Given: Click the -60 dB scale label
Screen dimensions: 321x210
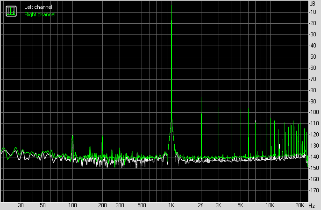Looking at the screenshot, I should point(313,68).
